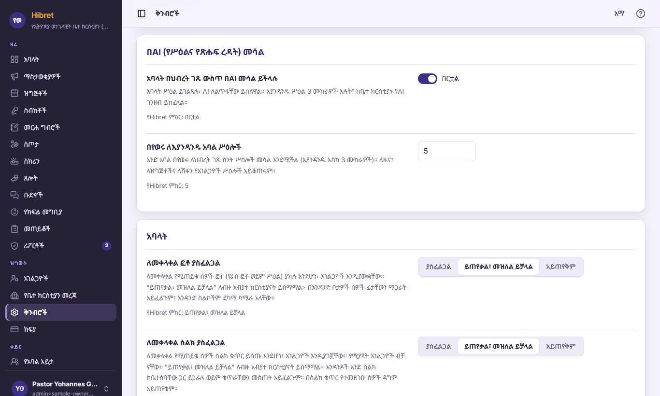
Task: Click the አባላት dashboard icon in sidebar
Action: 14,59
